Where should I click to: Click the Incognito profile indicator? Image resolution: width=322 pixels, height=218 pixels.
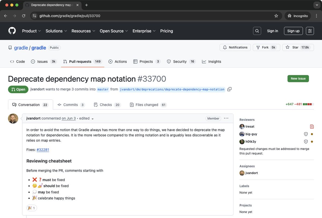click(298, 16)
